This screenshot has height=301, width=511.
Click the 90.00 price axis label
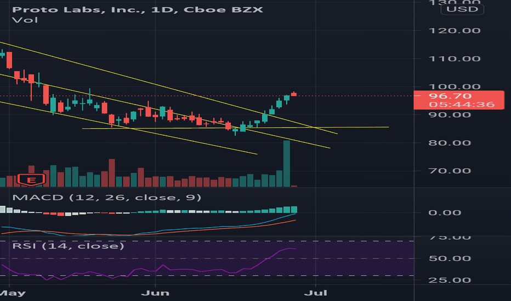450,115
